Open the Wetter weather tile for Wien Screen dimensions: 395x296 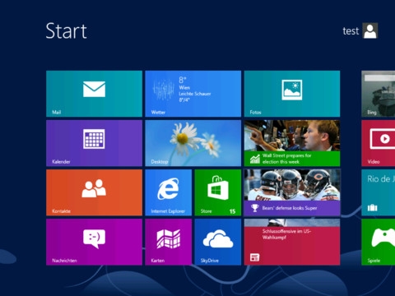pyautogui.click(x=193, y=94)
